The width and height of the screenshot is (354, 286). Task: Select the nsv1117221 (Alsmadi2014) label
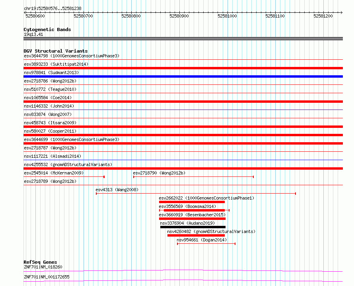coord(53,156)
